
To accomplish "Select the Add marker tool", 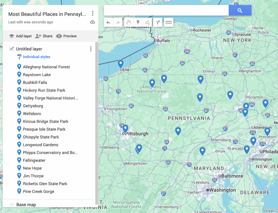I will click(x=138, y=22).
